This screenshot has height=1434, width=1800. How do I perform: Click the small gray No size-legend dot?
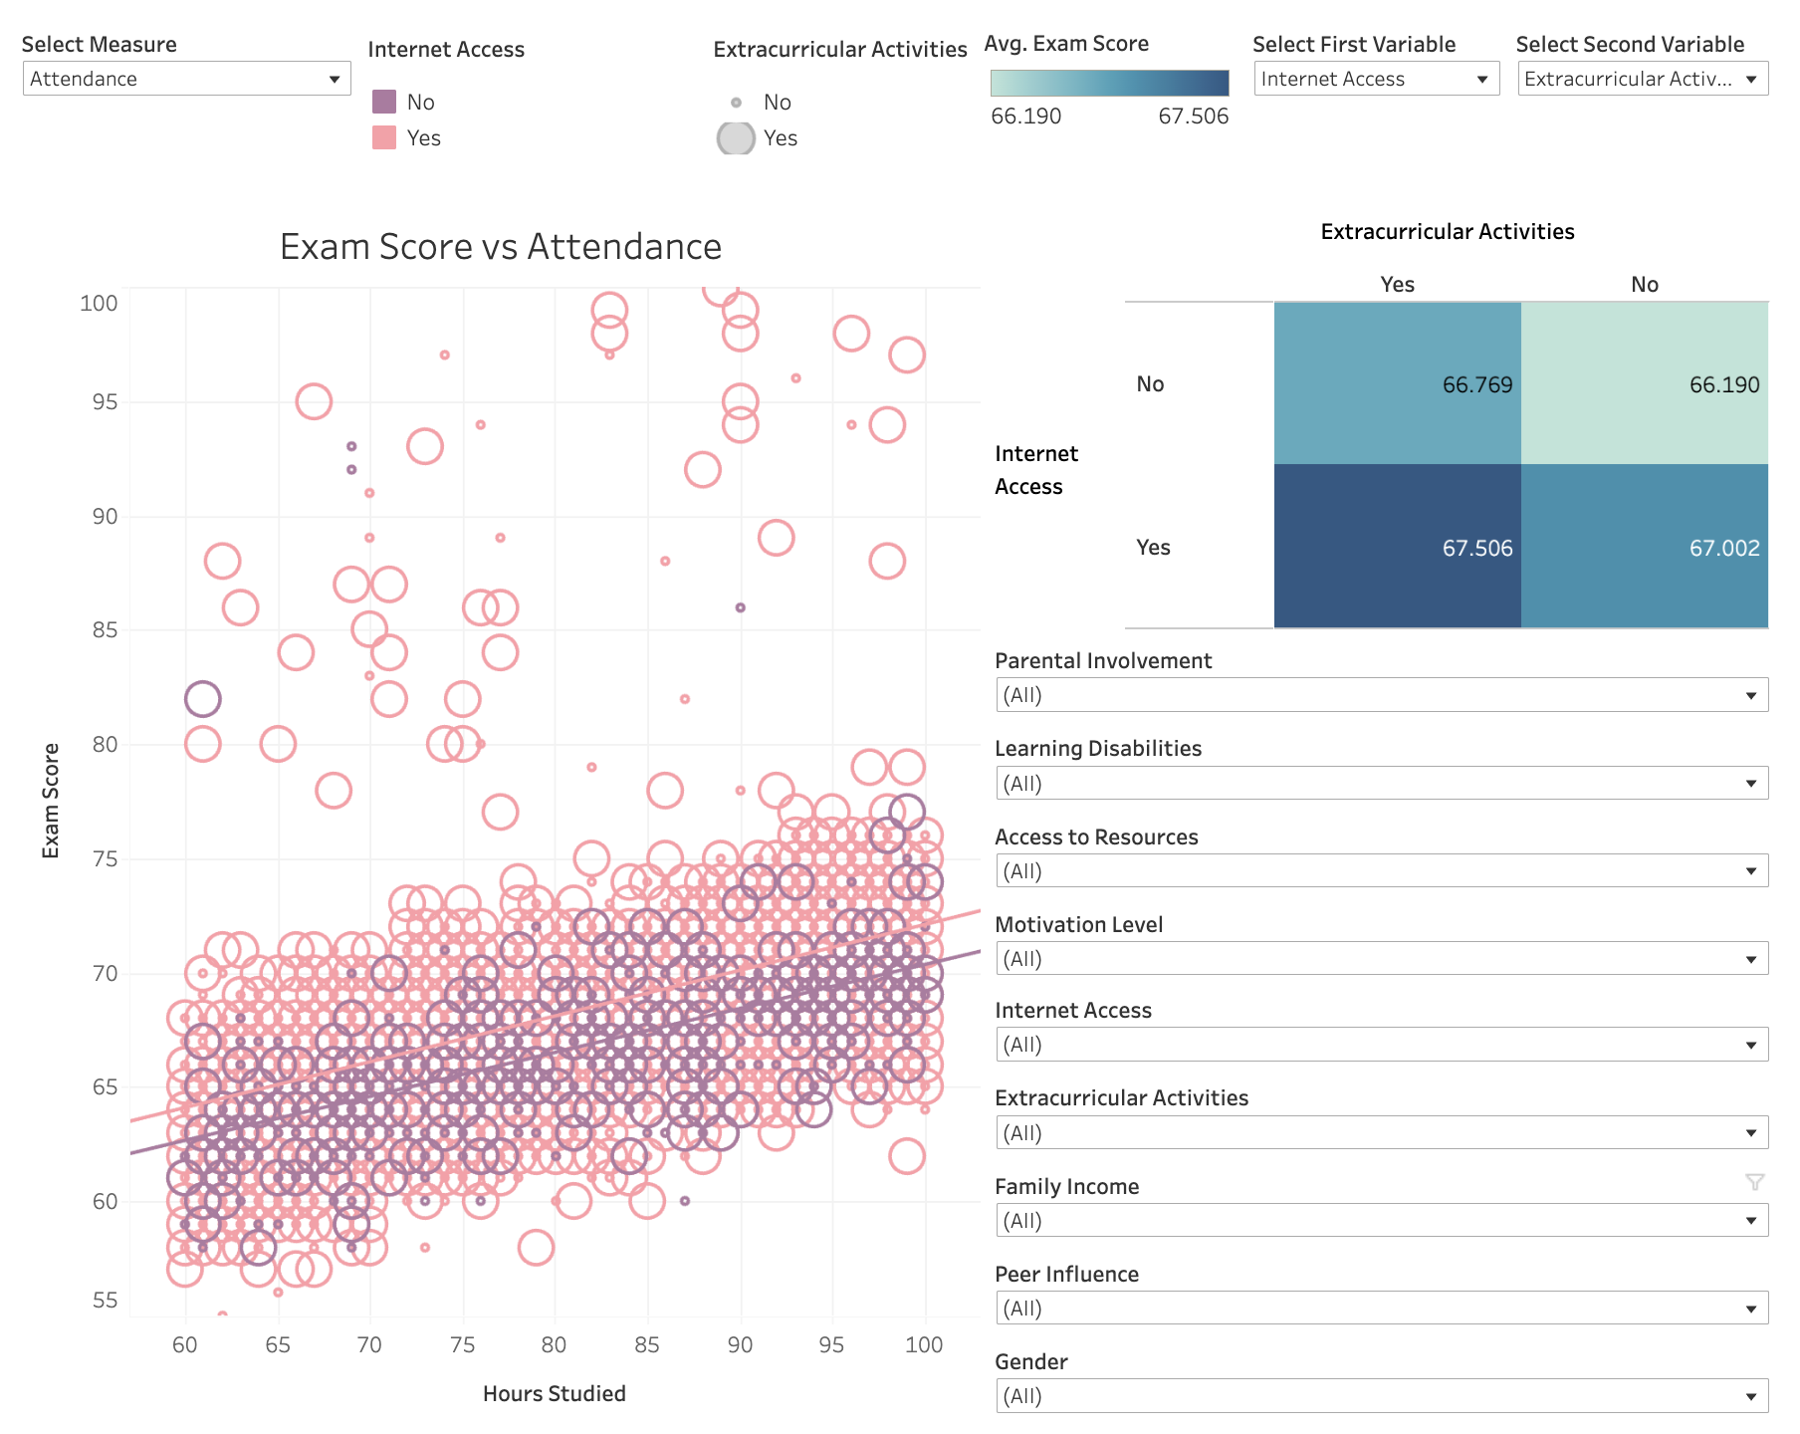pyautogui.click(x=736, y=103)
